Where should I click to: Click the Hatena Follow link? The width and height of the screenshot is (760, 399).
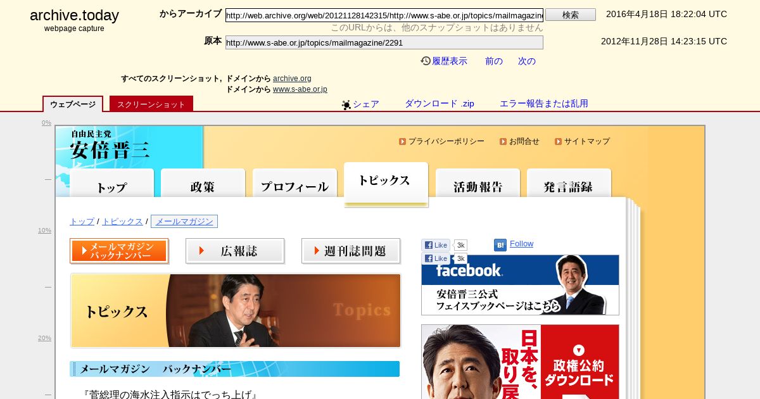[521, 244]
